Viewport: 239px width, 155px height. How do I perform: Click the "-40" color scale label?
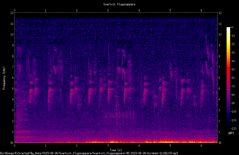pos(232,61)
